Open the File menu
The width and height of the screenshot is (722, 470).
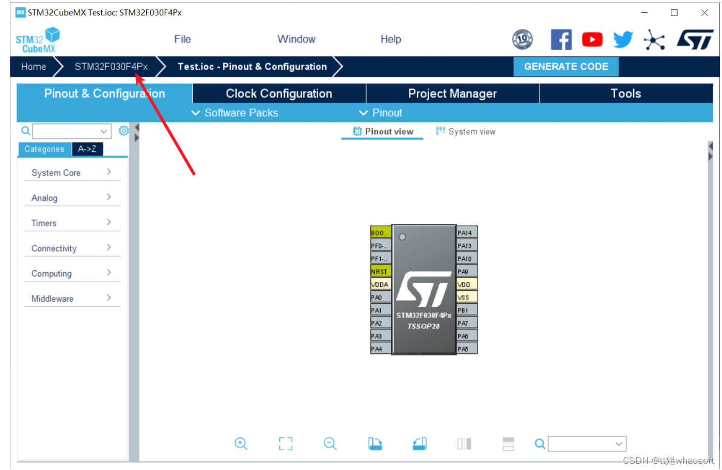pos(182,39)
